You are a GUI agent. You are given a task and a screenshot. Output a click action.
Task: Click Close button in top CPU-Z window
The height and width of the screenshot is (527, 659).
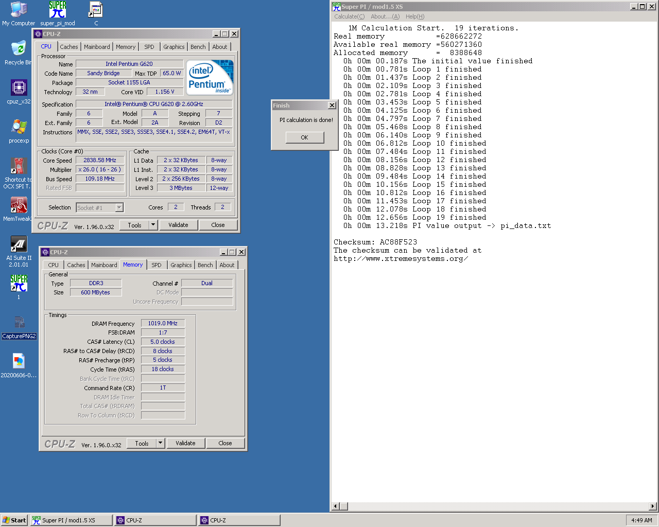point(218,225)
